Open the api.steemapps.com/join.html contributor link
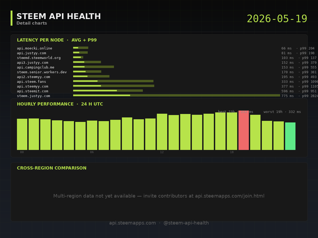The height and width of the screenshot is (238, 318). [x=229, y=196]
